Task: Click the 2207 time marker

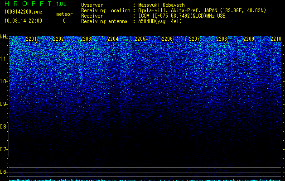Action: pyautogui.click(x=194, y=39)
